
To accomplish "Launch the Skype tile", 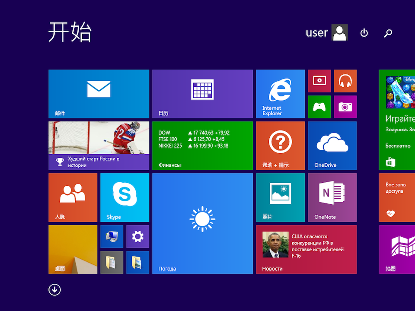I will point(124,197).
